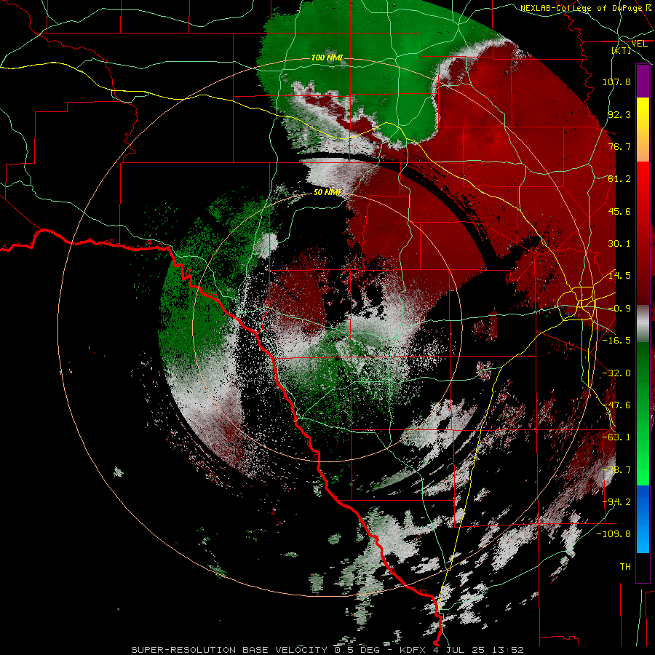Click the 100 NMI range ring label
This screenshot has height=655, width=655.
point(327,57)
